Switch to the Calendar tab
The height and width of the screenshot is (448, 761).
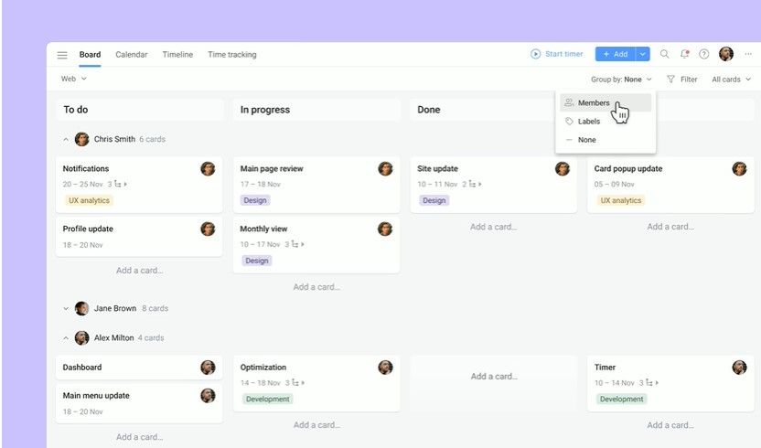point(132,54)
